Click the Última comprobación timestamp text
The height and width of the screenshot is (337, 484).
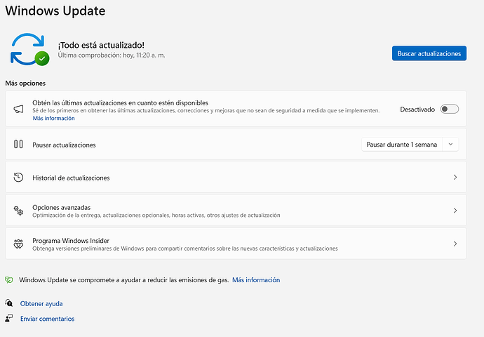112,55
